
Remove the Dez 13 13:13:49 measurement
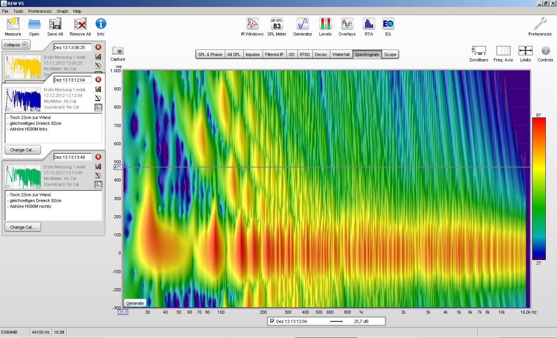[98, 157]
